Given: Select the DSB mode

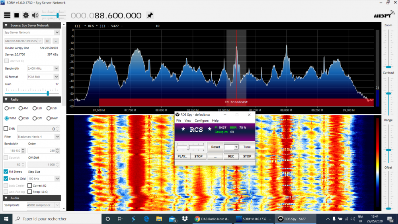Looking at the screenshot, I should point(21,119).
